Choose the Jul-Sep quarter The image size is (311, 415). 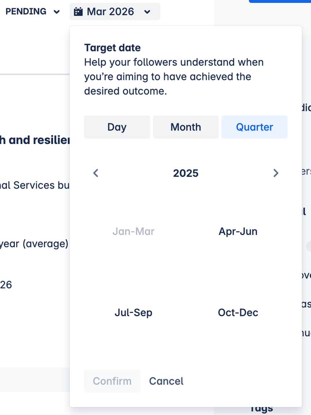tap(134, 312)
